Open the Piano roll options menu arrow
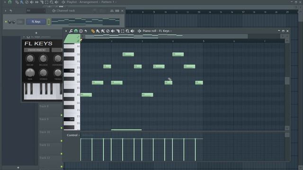The width and height of the screenshot is (303, 170). 66,31
